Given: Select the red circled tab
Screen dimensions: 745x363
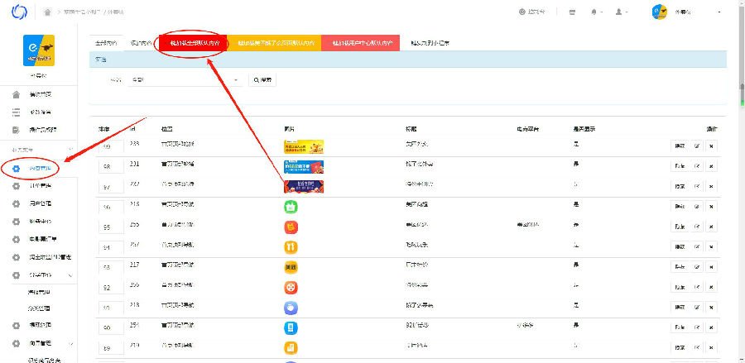Looking at the screenshot, I should tap(190, 42).
